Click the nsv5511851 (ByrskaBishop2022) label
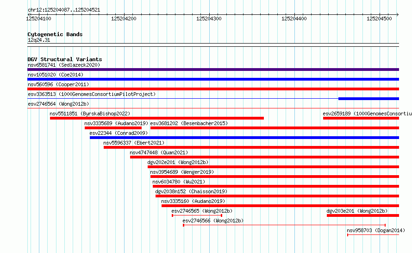This screenshot has height=253, width=412. pyautogui.click(x=90, y=114)
